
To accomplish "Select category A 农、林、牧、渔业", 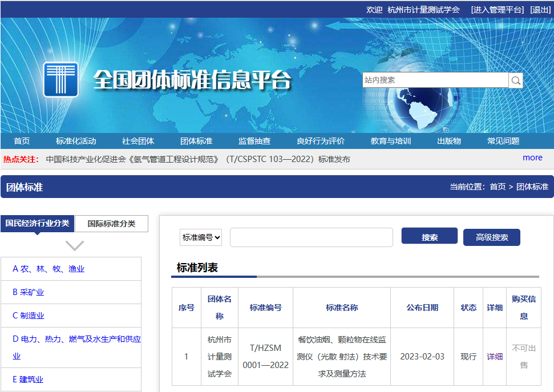I will [x=48, y=269].
